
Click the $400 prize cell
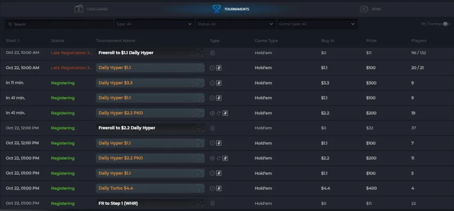click(x=372, y=188)
